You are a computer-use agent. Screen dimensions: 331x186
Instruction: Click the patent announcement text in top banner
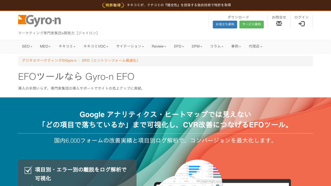coord(179,5)
